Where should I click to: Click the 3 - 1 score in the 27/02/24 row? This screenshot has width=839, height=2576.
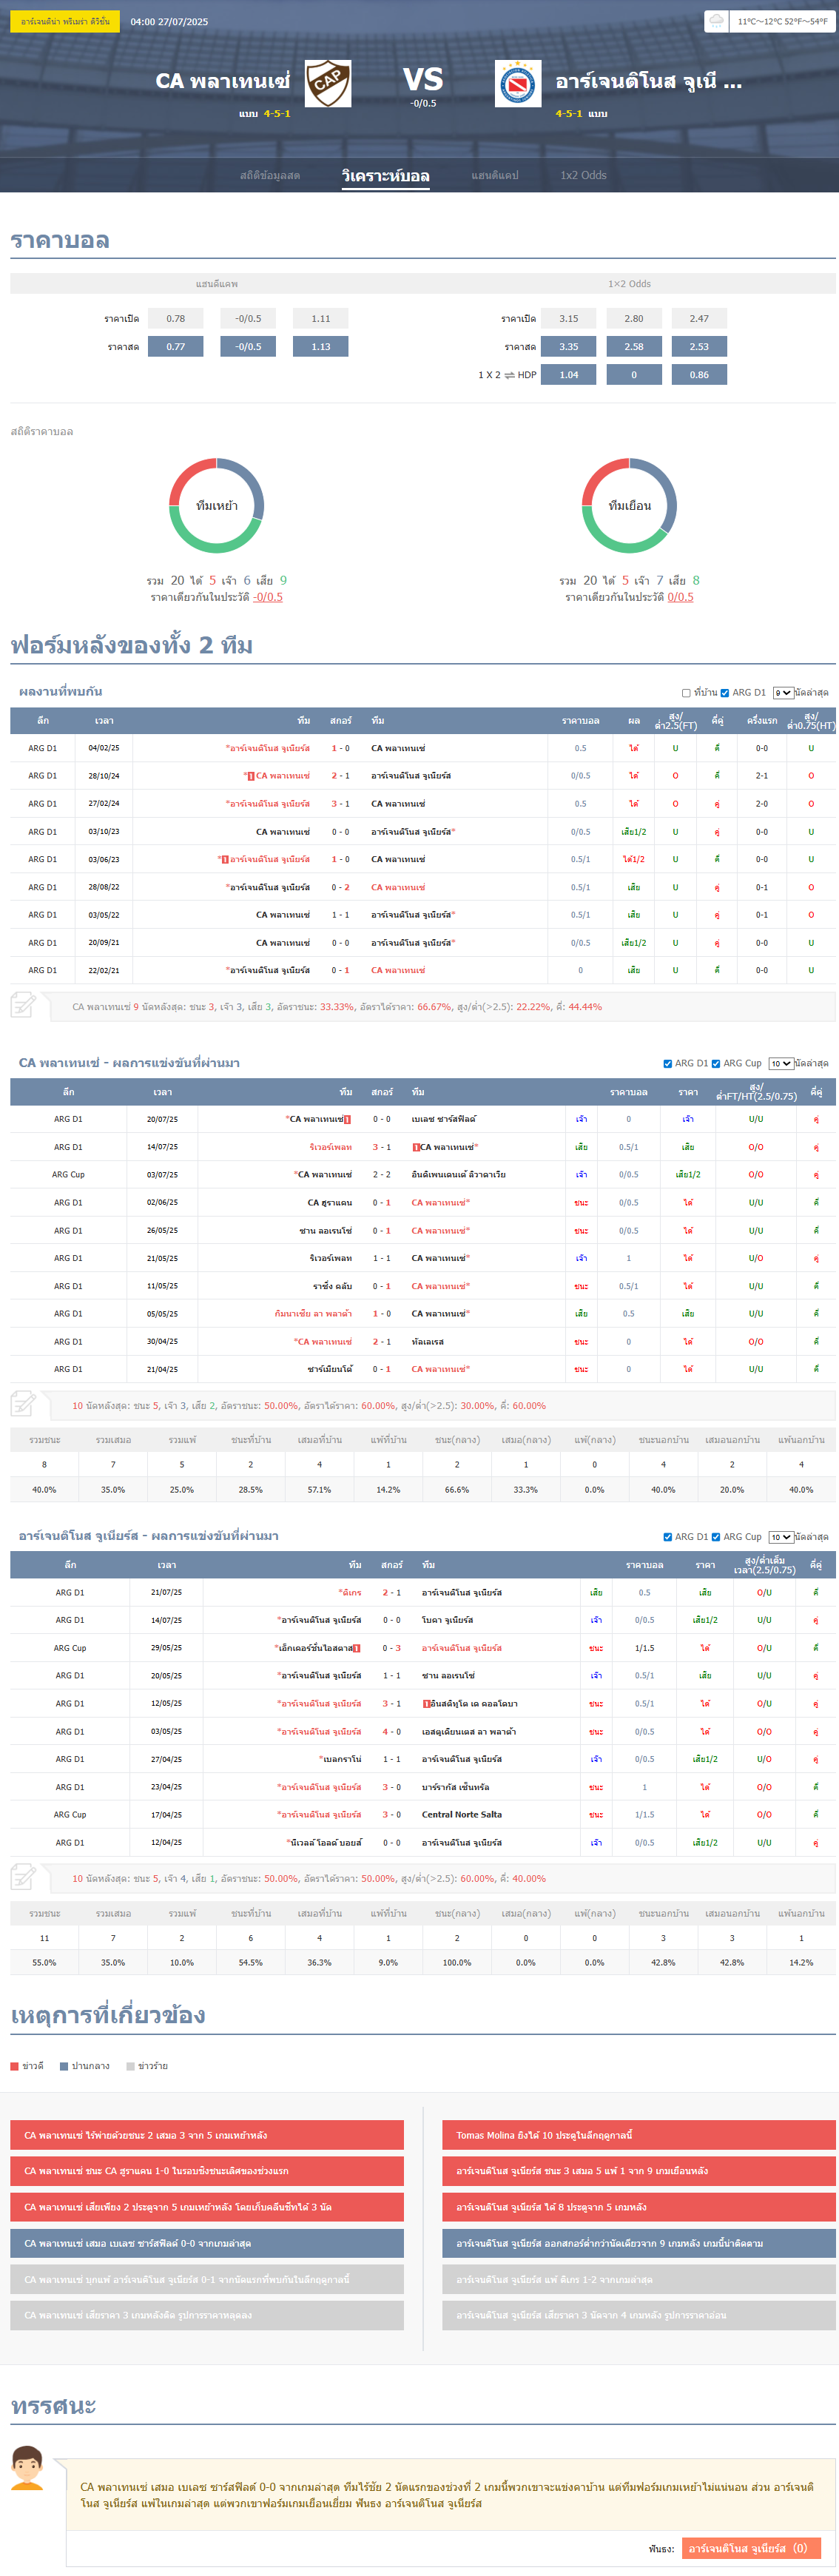(x=341, y=803)
